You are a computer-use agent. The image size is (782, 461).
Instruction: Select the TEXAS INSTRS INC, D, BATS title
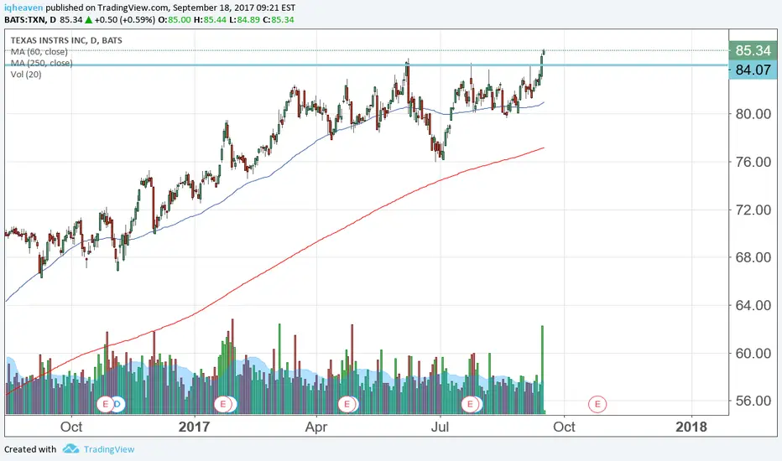66,40
